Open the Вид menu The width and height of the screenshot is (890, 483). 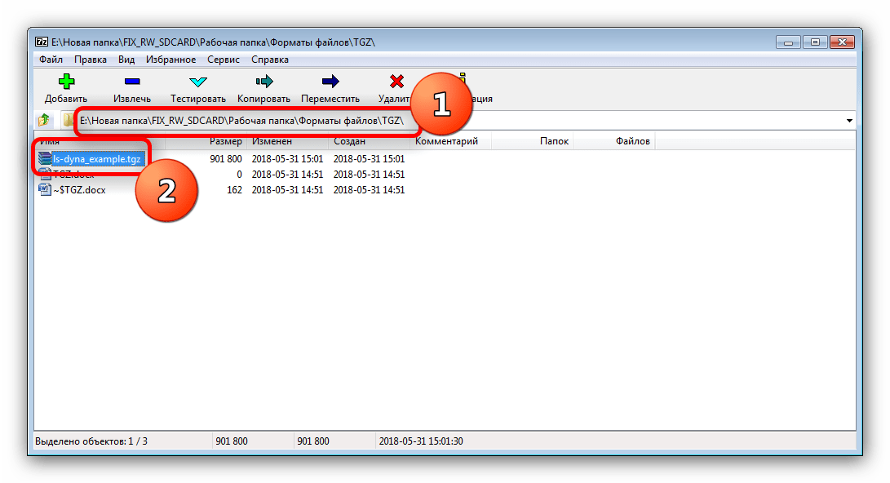(x=126, y=60)
